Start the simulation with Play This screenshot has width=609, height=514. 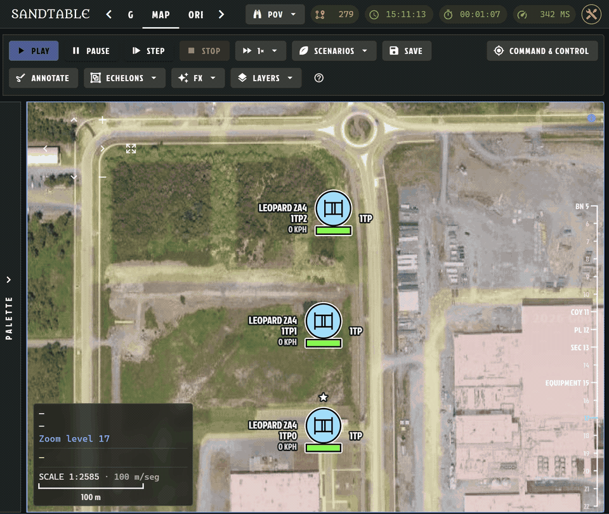(x=34, y=51)
